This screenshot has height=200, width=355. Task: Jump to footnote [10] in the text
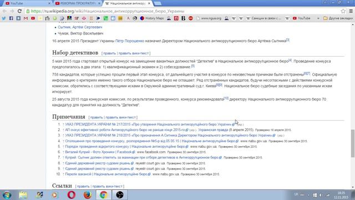(x=226, y=98)
